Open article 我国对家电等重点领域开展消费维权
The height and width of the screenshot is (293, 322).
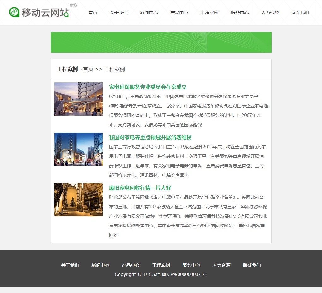coord(150,138)
